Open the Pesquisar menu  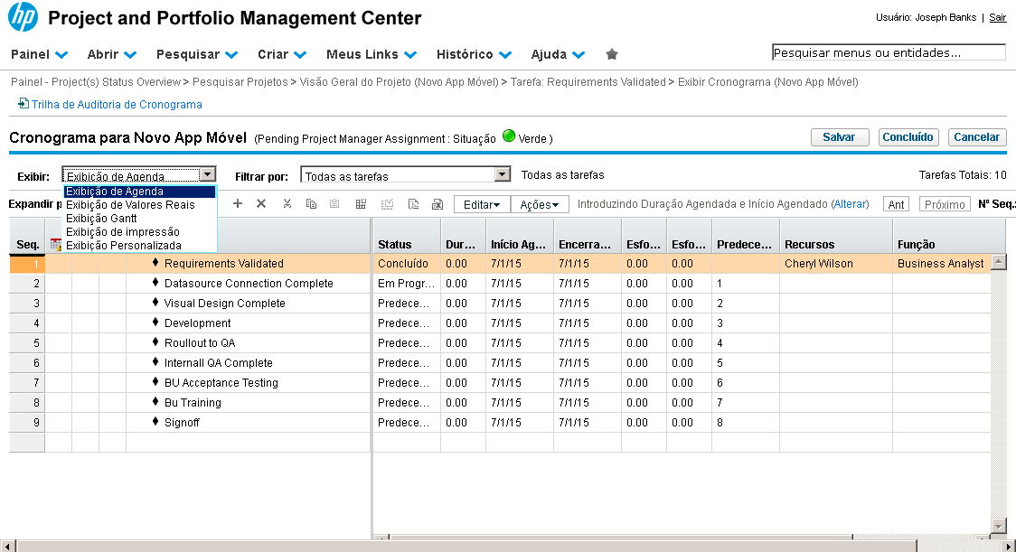[196, 54]
